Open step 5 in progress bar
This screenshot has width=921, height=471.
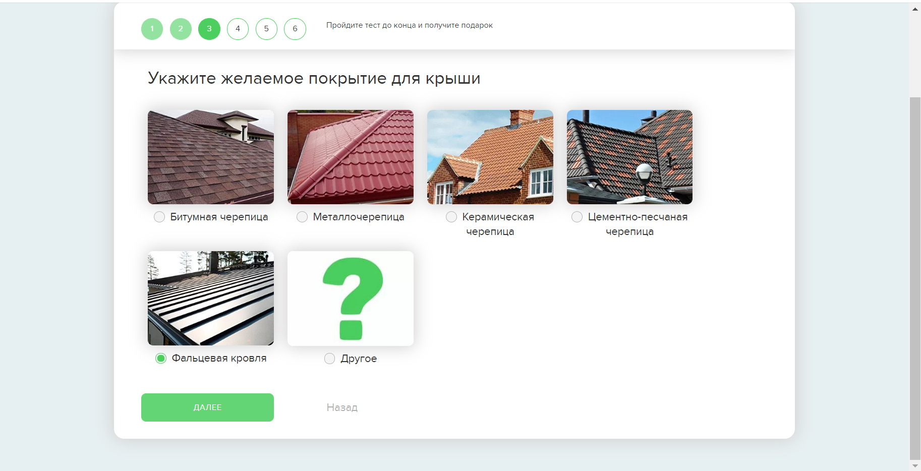[x=266, y=29]
